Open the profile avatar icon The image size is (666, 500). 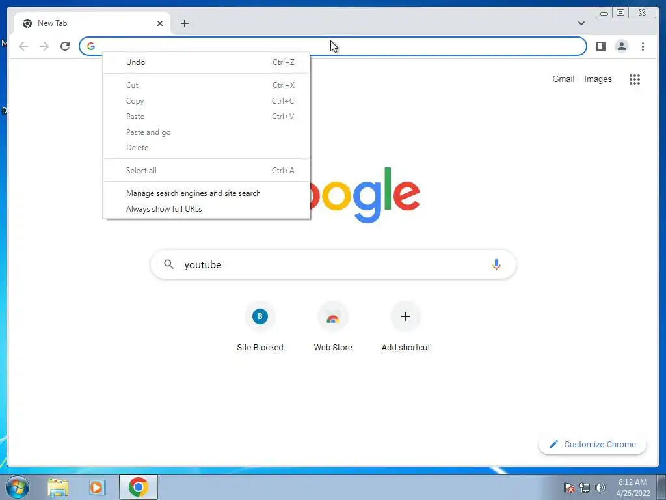coord(621,46)
